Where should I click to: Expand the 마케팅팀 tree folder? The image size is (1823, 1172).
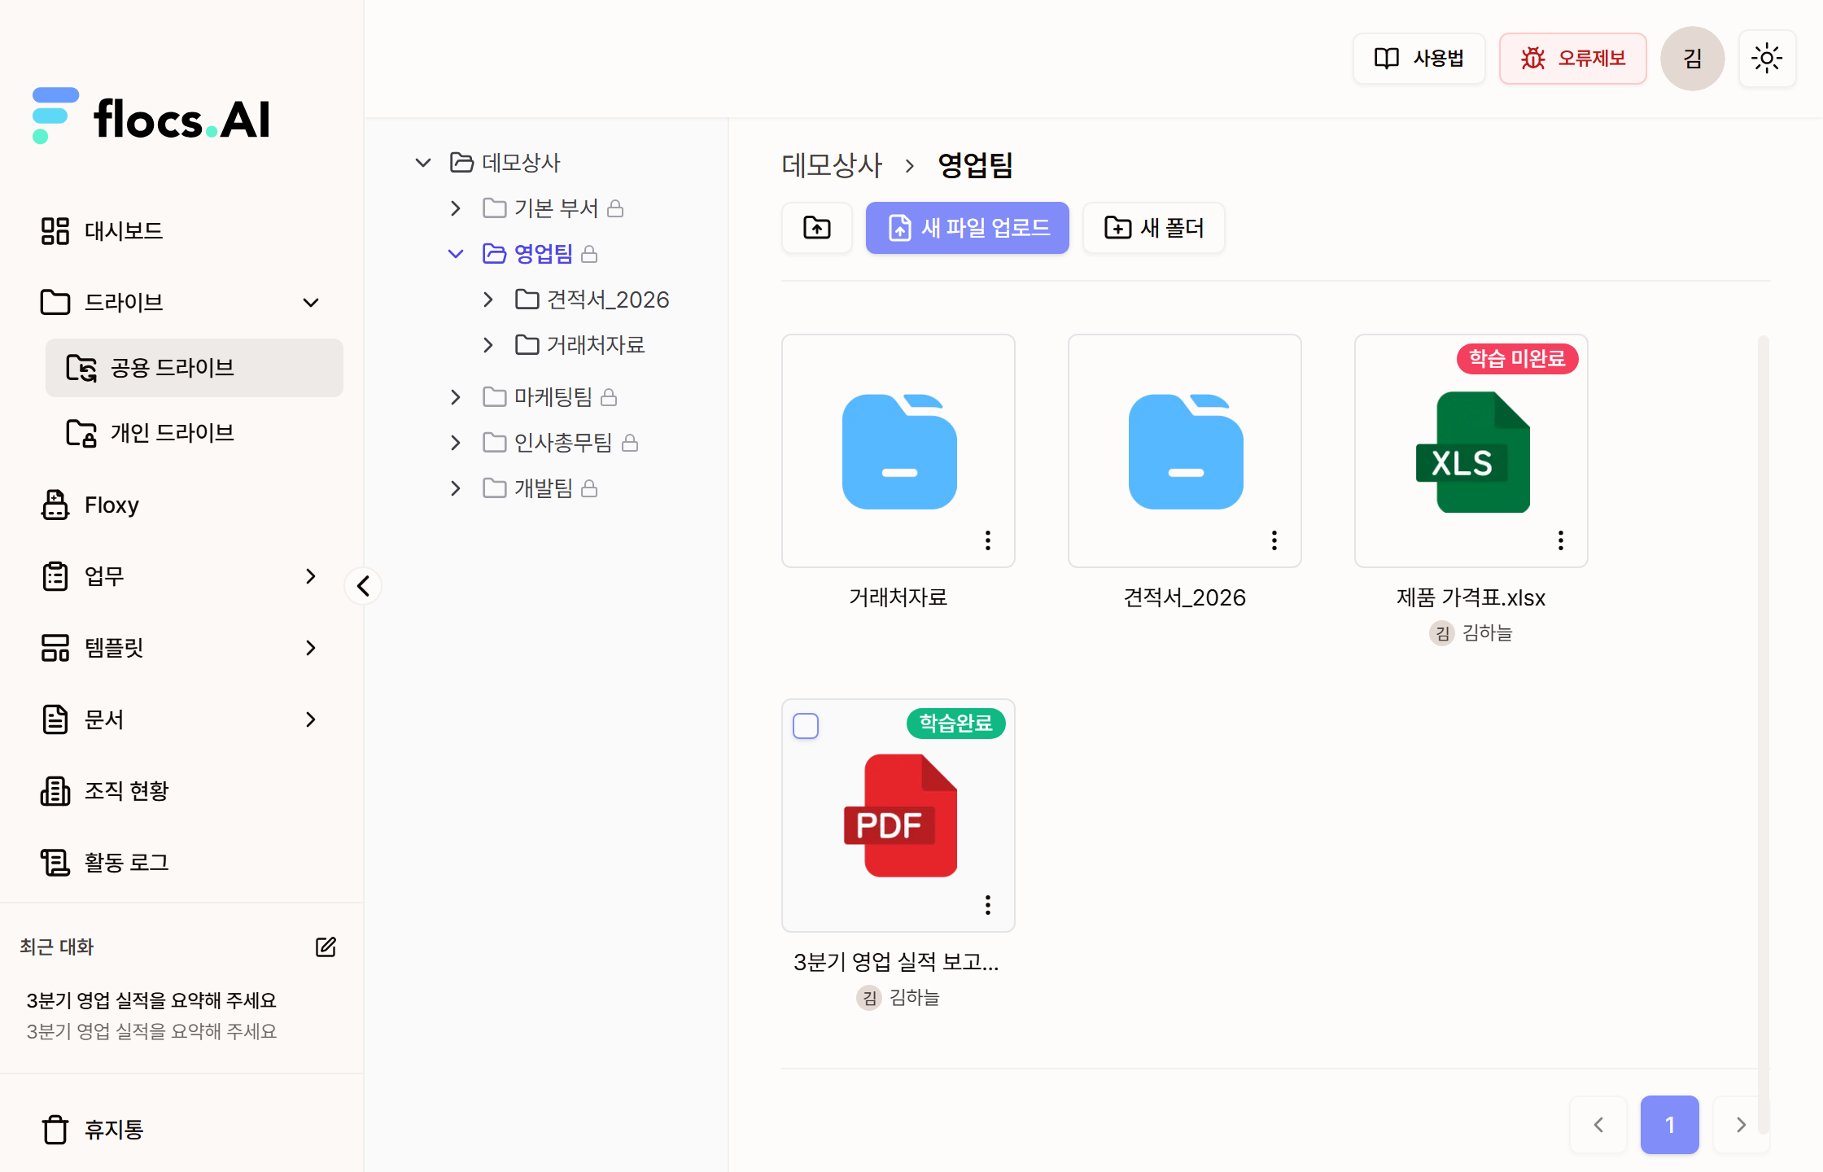[456, 397]
